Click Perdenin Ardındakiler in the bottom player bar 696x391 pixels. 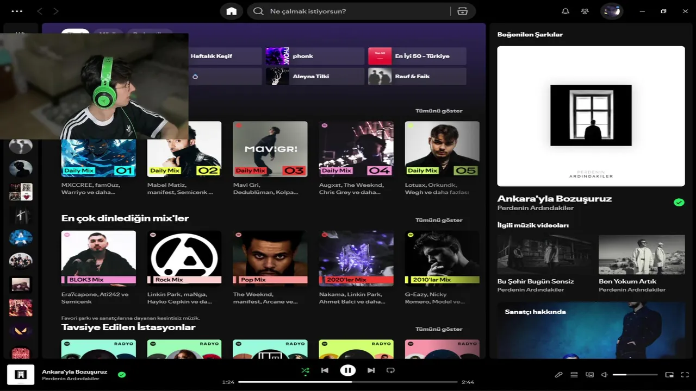point(71,379)
